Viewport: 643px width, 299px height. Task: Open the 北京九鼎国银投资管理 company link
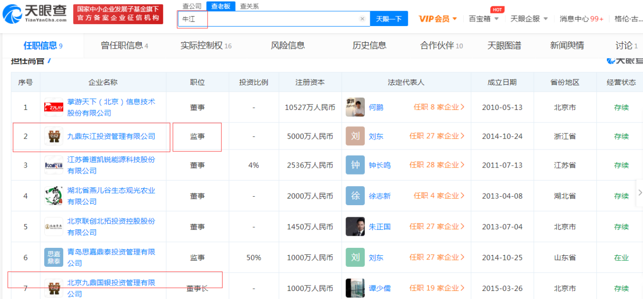(x=112, y=288)
